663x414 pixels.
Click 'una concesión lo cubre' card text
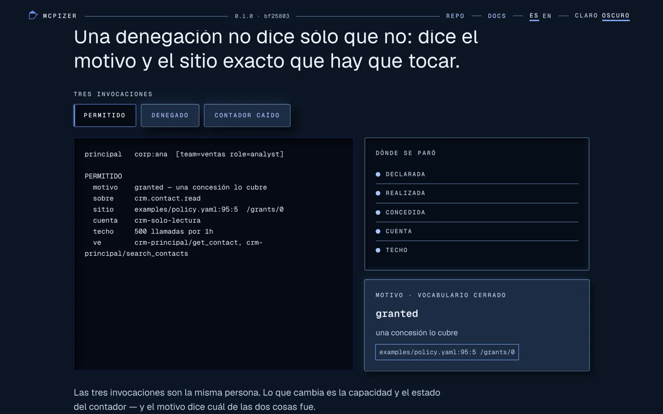(416, 333)
